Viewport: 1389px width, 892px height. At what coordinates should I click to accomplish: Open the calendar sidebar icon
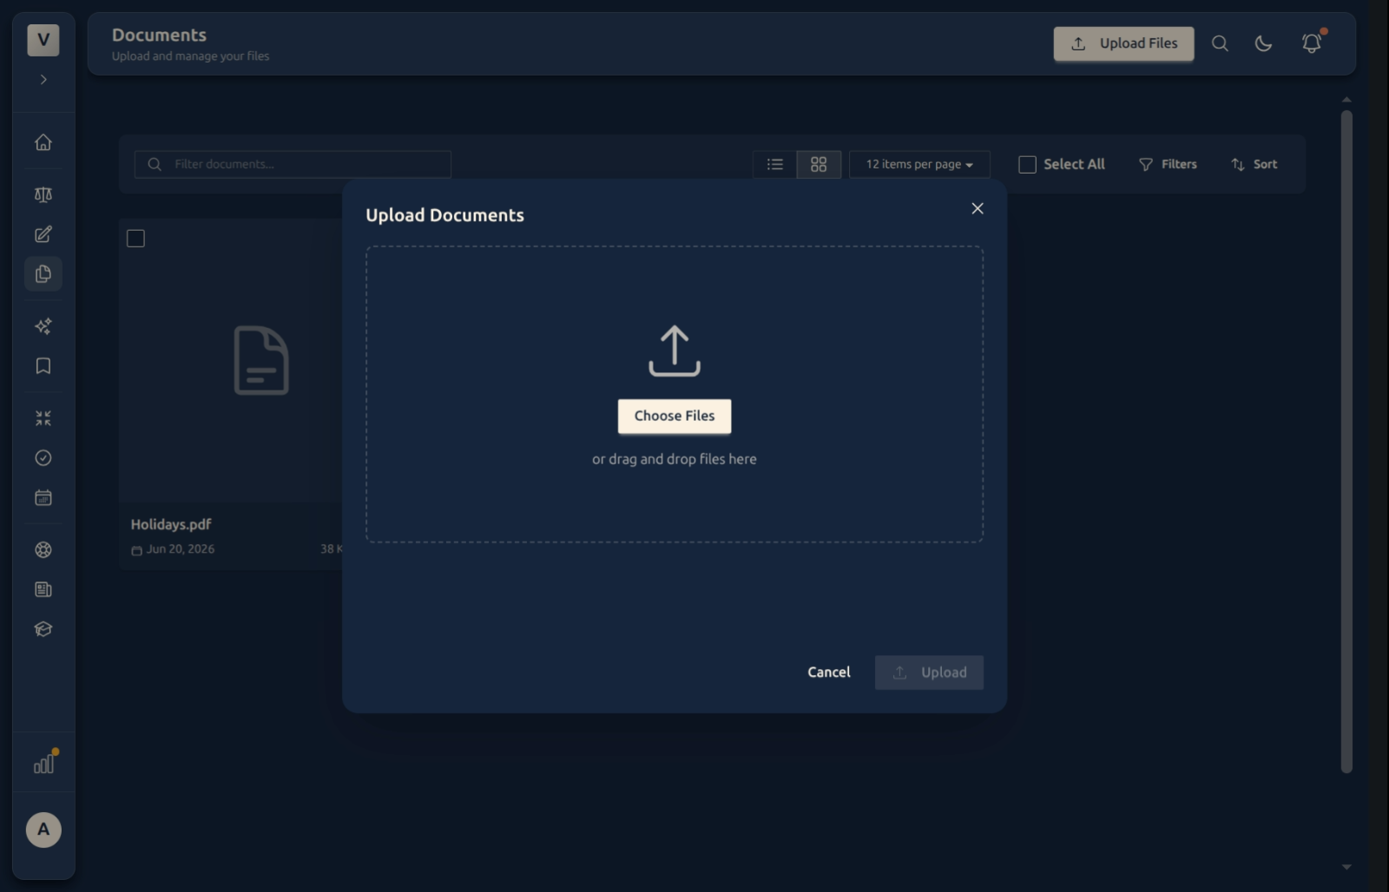click(x=43, y=498)
